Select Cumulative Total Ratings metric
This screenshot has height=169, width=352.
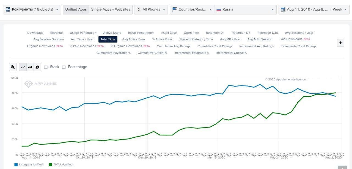pos(215,46)
